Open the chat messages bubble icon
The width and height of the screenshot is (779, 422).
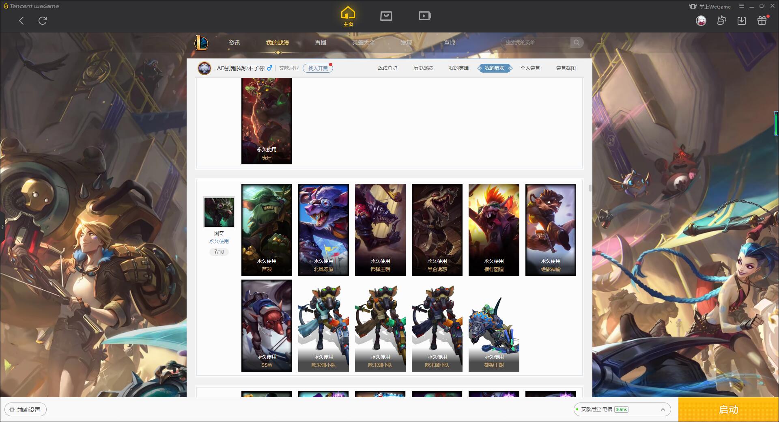pyautogui.click(x=721, y=20)
